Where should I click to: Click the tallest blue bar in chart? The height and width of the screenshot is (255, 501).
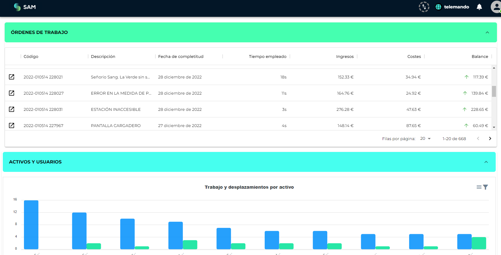coord(31,224)
